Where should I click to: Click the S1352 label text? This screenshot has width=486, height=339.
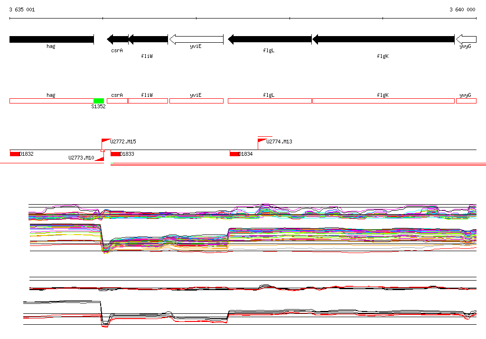click(x=98, y=106)
